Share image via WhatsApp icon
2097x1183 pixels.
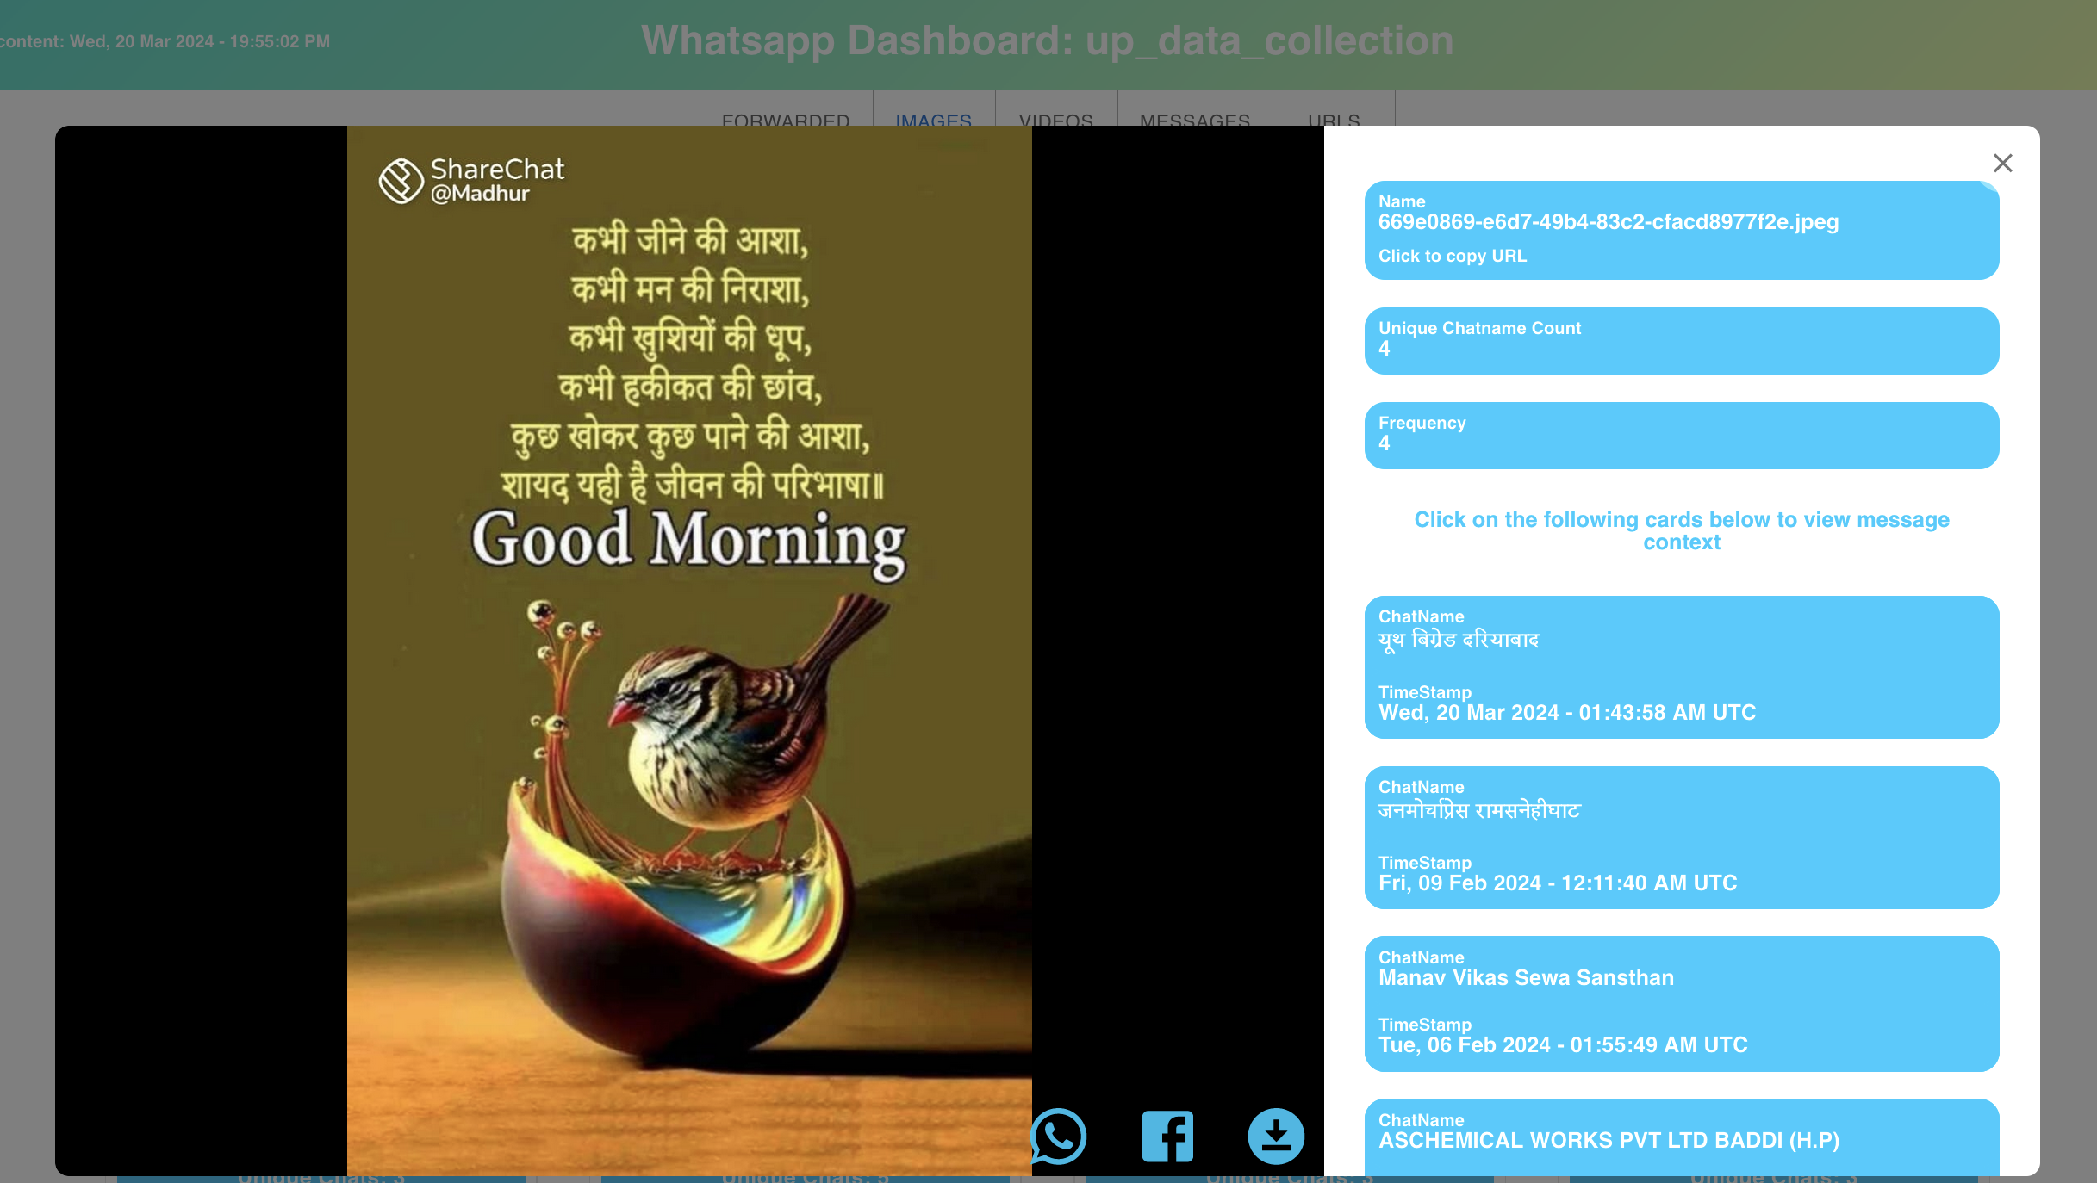pos(1059,1136)
